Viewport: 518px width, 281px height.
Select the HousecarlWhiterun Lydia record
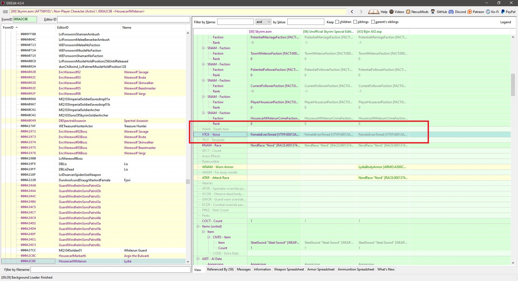pos(93,261)
